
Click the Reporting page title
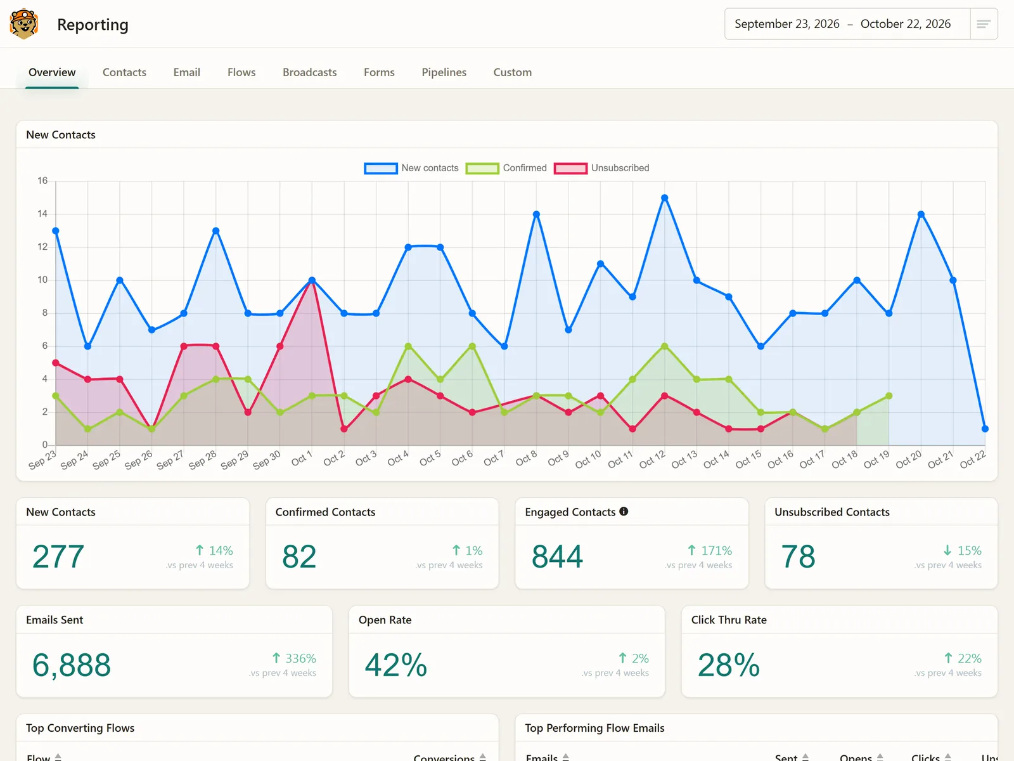point(93,25)
